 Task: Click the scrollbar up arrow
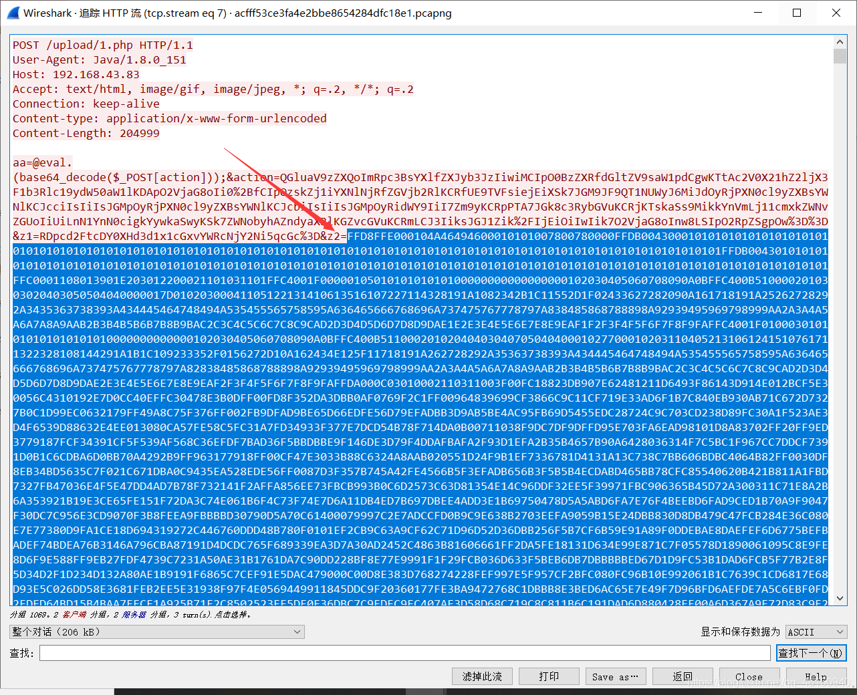coord(840,41)
